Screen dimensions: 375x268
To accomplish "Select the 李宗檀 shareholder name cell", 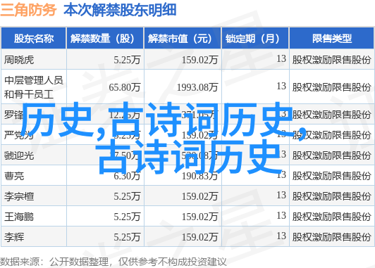I will (x=19, y=197).
